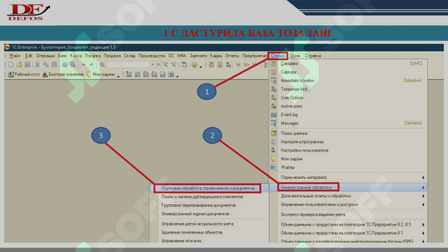This screenshot has width=448, height=252.
Task: Open the dropdown arrow after Мои задачи button
Action: [x=118, y=76]
